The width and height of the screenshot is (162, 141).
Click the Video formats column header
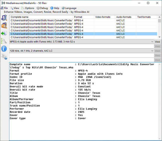(x=105, y=17)
